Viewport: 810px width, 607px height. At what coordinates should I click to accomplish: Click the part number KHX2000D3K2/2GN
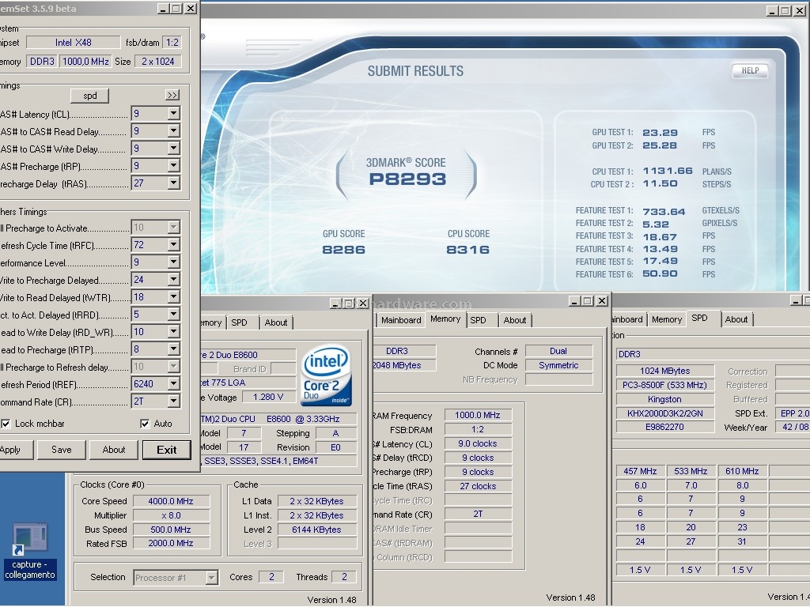coord(664,413)
